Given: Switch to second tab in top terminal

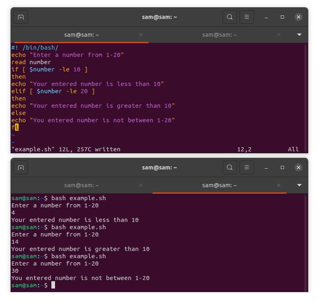Looking at the screenshot, I should tap(219, 35).
